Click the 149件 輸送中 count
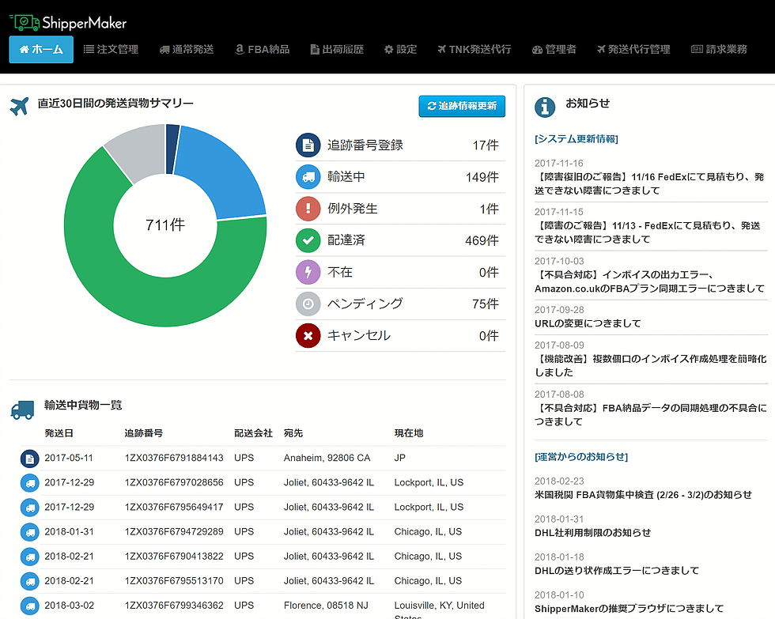Viewport: 775px width, 619px height. 482,177
